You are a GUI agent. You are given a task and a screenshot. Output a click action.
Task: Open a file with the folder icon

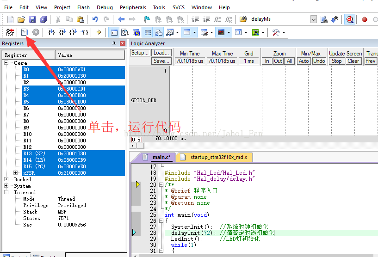coord(21,19)
